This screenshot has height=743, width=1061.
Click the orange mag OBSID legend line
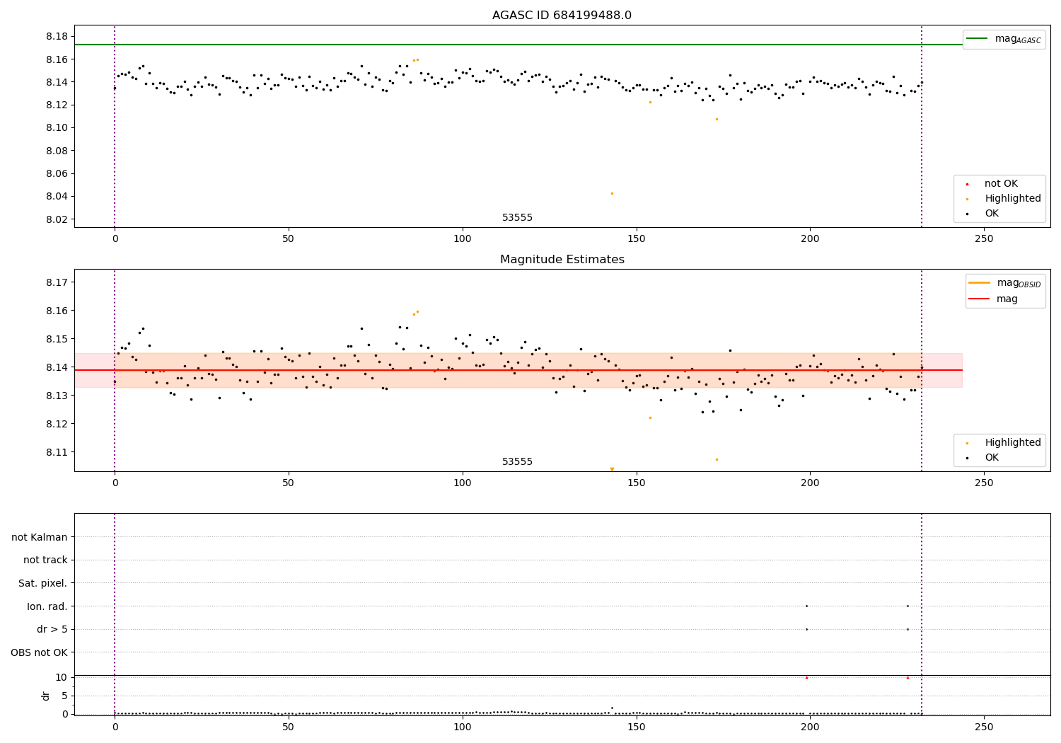[x=980, y=283]
